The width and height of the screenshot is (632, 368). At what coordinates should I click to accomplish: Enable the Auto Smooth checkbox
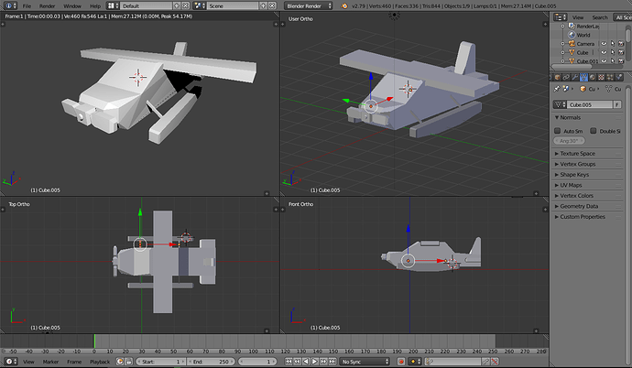click(x=558, y=131)
